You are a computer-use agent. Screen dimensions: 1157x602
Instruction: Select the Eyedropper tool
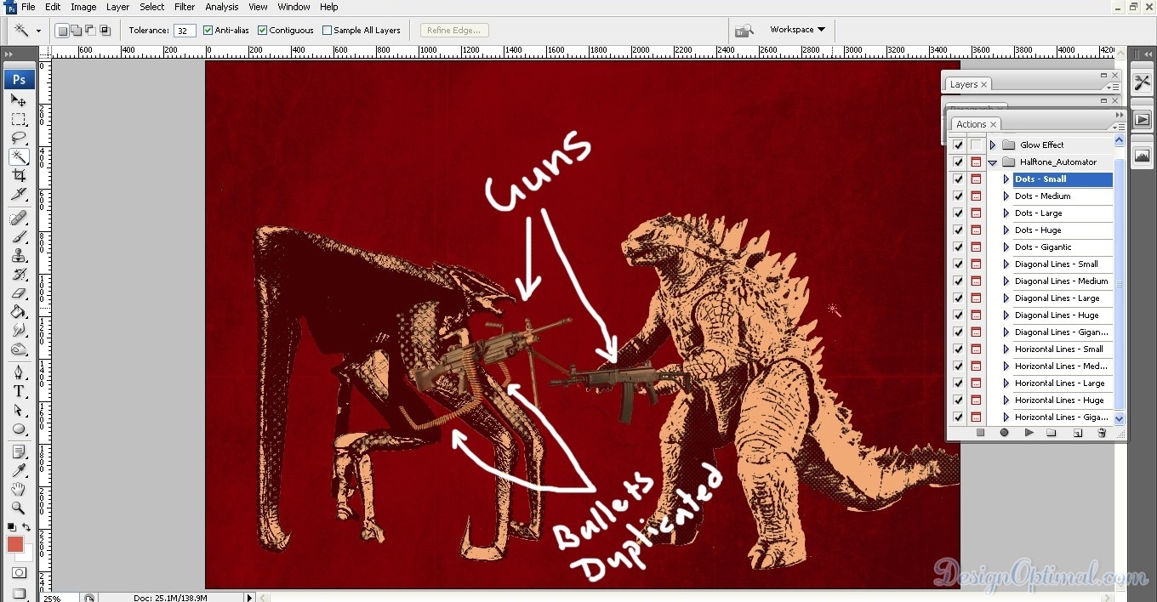pos(19,470)
